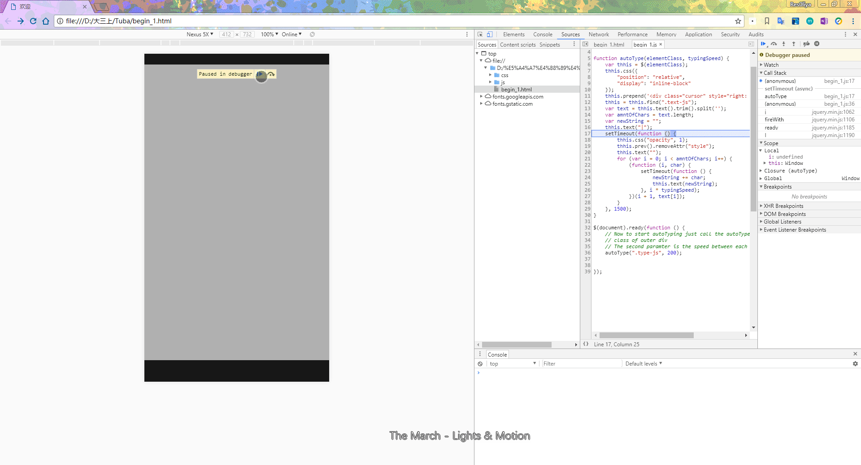Deactivate breakpoints icon
Viewport: 861px width, 465px height.
coord(806,44)
